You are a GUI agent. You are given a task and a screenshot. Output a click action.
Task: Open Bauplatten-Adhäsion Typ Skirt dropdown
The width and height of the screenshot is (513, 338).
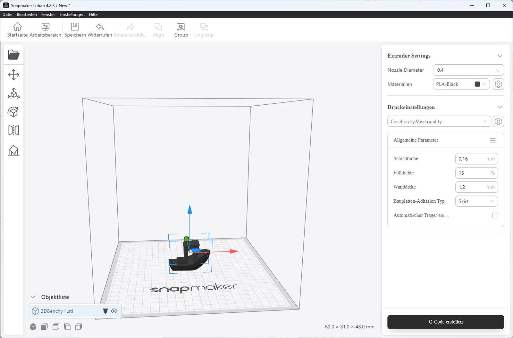click(476, 201)
